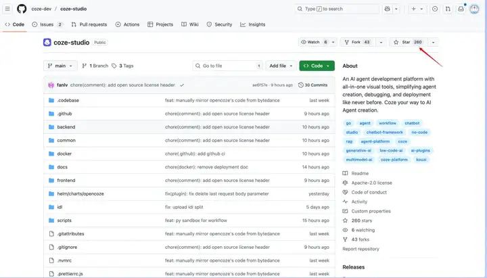
Task: View the 1 Branch link
Action: 95,66
